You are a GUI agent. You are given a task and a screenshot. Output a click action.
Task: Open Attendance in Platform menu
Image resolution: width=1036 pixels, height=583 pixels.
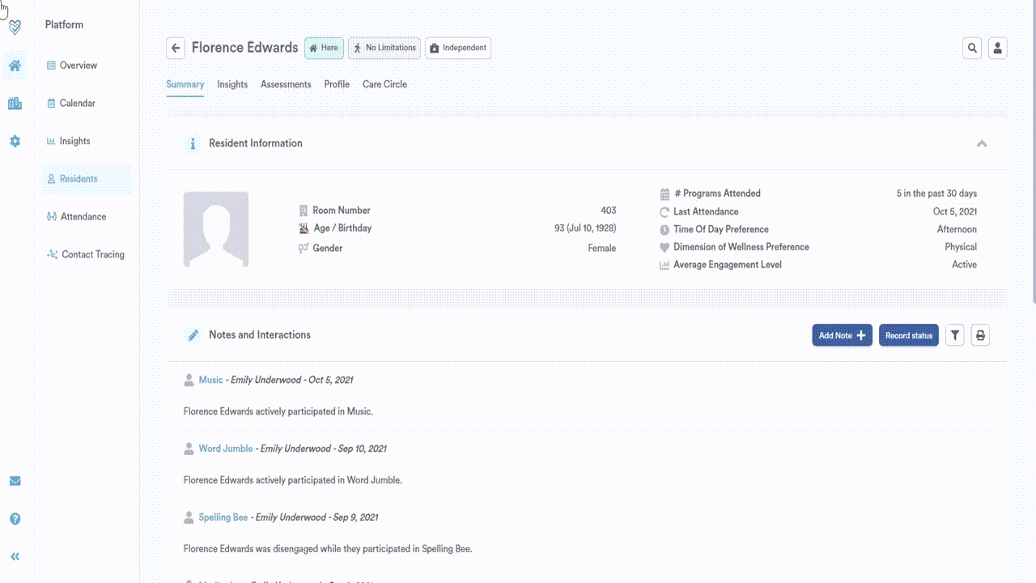tap(77, 217)
